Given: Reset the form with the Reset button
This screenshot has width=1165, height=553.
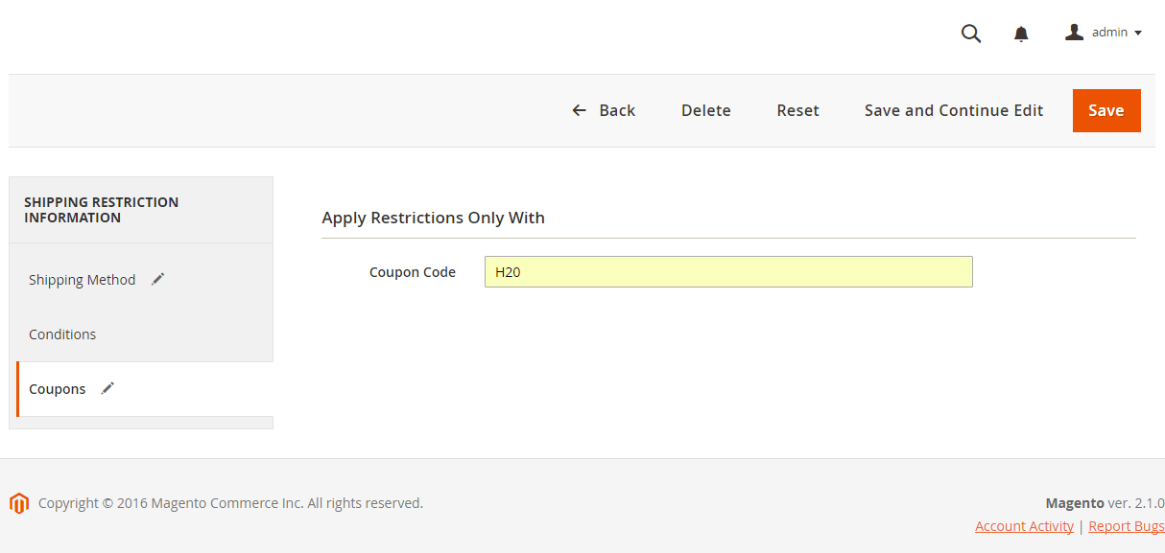Looking at the screenshot, I should [797, 110].
